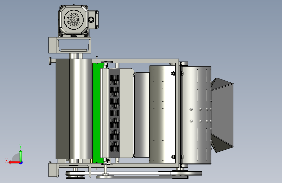Select the motor's round fan cover grille
The width and height of the screenshot is (282, 183).
[x=74, y=20]
